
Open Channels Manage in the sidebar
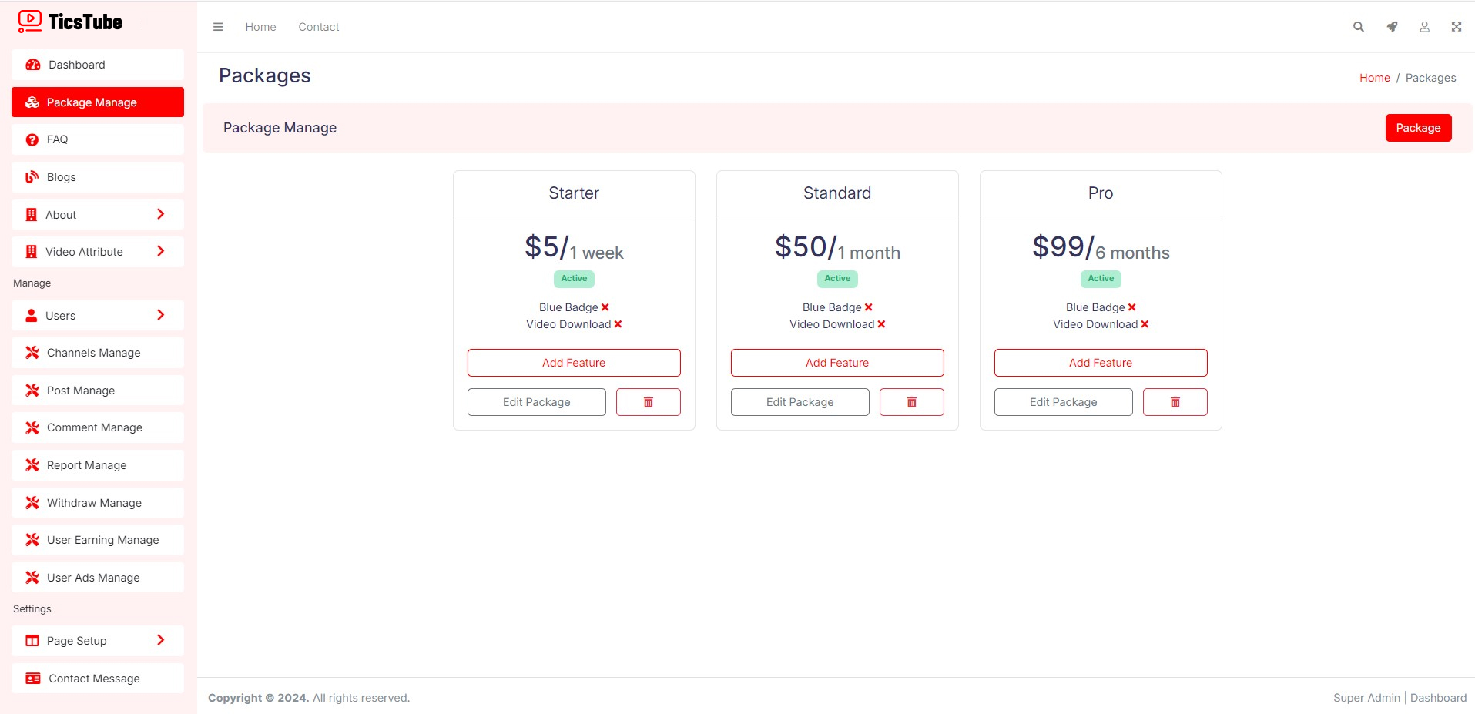(x=94, y=353)
